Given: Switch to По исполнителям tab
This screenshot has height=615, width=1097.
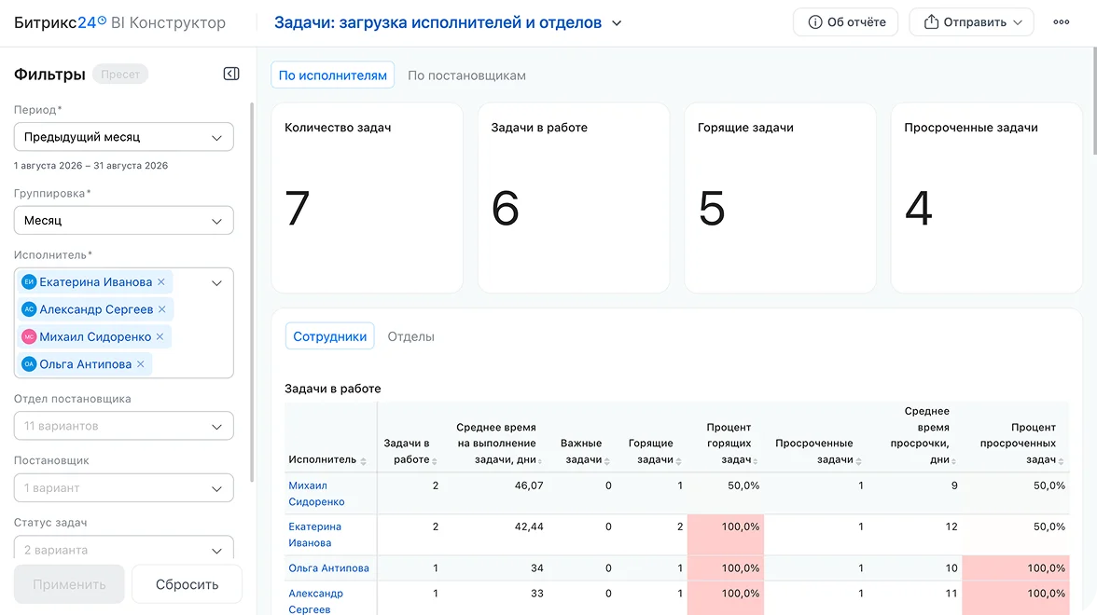Looking at the screenshot, I should (332, 75).
